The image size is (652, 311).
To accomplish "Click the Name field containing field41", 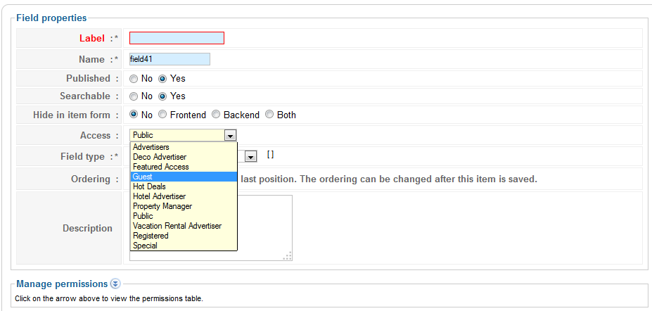I will (170, 59).
